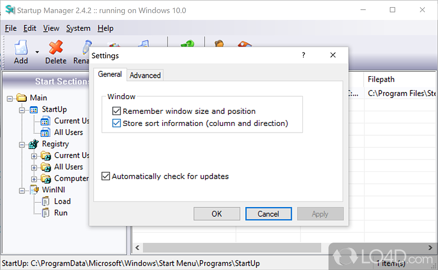Open the File menu

coord(10,28)
